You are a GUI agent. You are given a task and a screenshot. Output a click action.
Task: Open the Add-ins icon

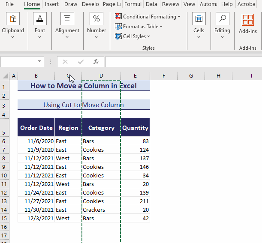(248, 20)
